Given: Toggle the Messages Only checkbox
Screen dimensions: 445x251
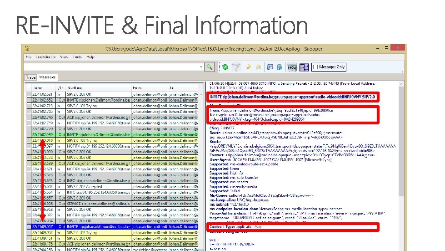Looking at the screenshot, I should coord(315,67).
